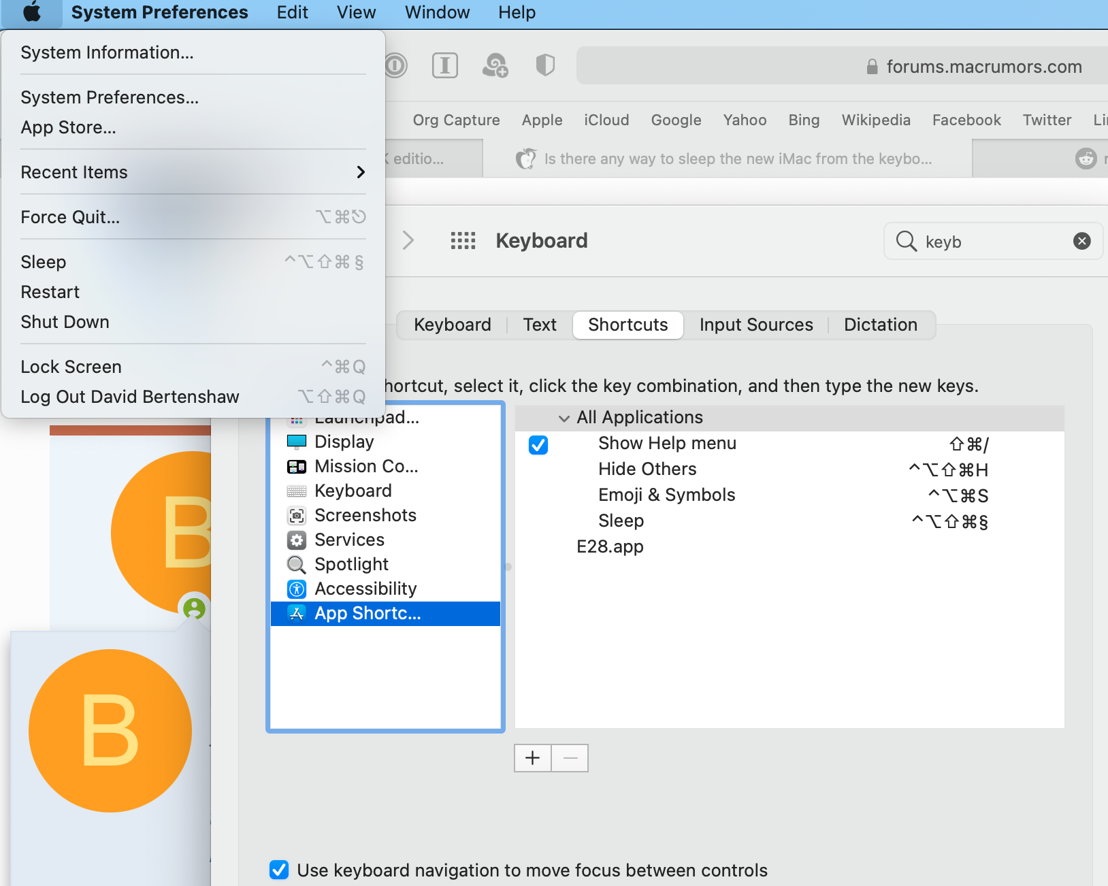Open App Store… from Apple menu
1108x886 pixels.
pos(193,127)
